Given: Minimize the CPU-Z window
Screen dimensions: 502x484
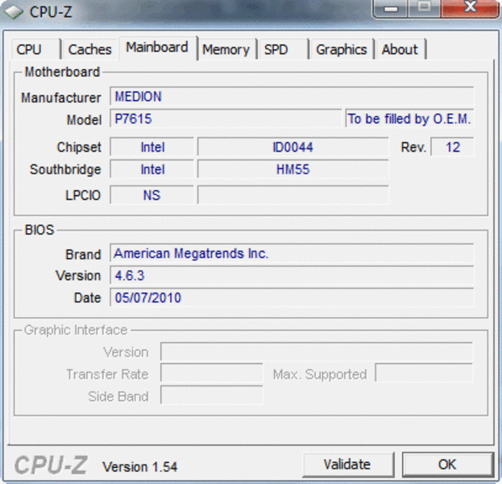Looking at the screenshot, I should 391,8.
